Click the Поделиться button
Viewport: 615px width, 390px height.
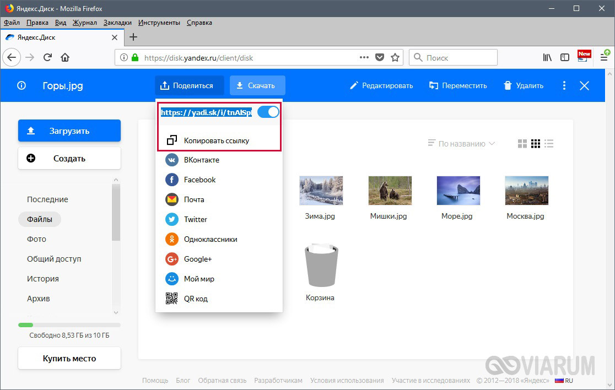190,85
